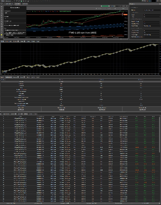This screenshot has width=161, height=205.
Task: Open Trade statistics tab directly below the price chart
Action: (9, 41)
